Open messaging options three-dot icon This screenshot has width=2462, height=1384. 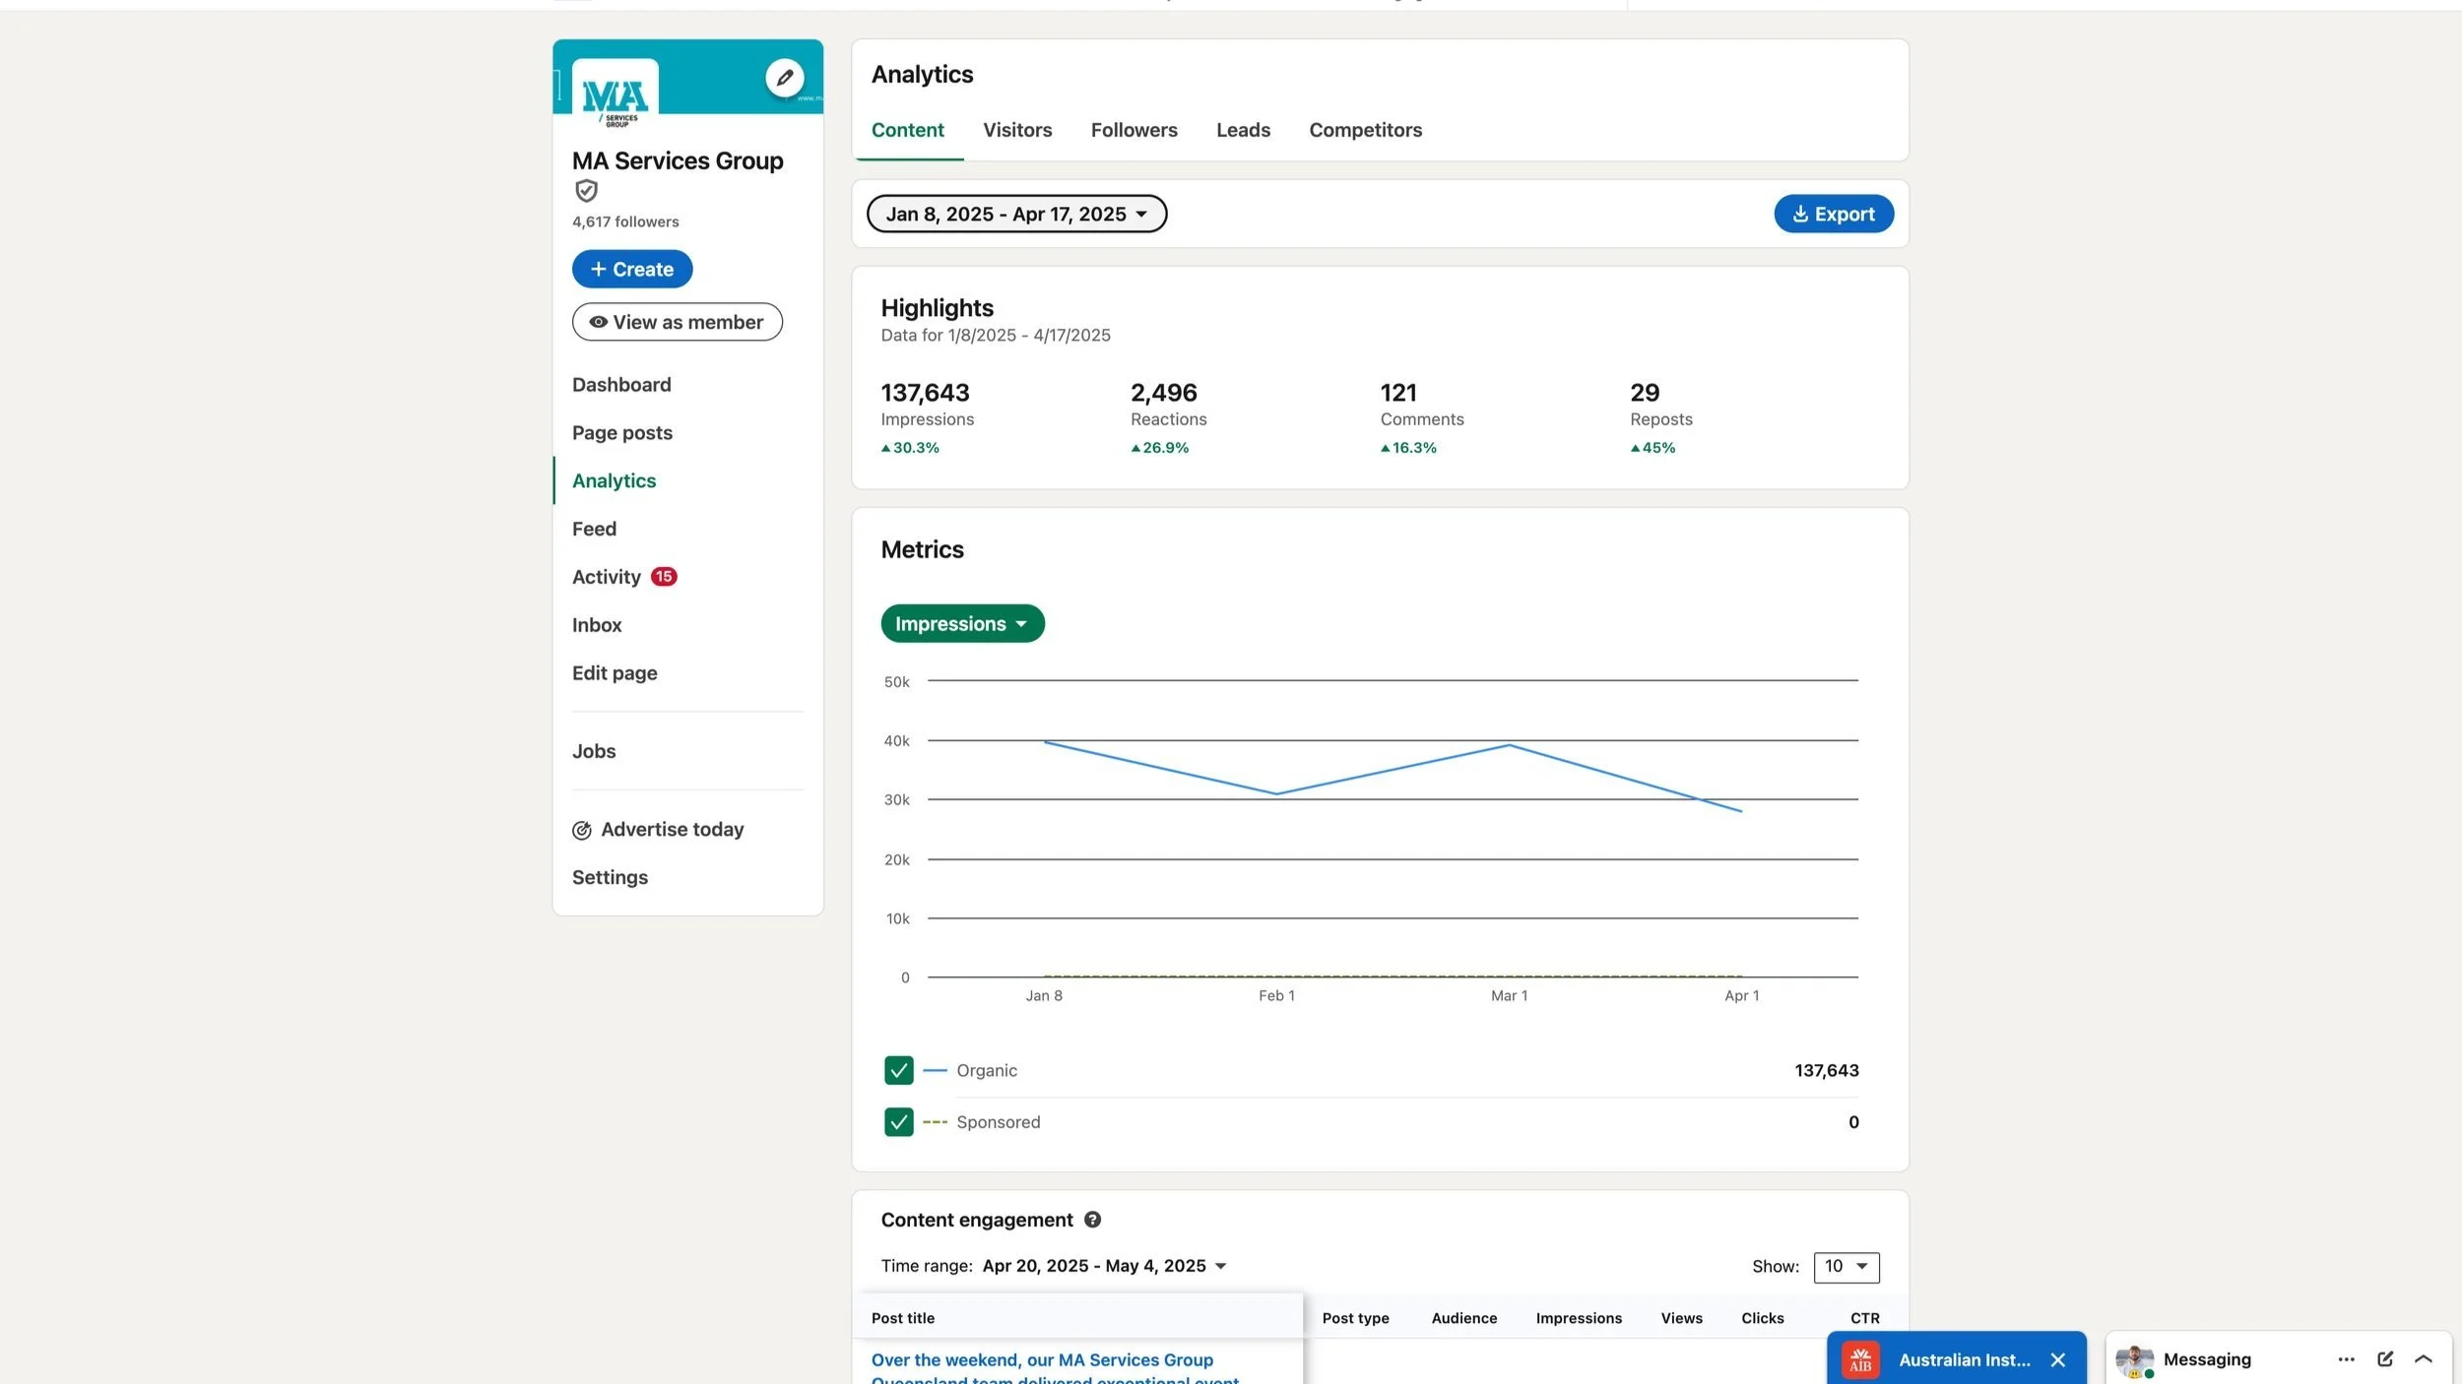2346,1359
